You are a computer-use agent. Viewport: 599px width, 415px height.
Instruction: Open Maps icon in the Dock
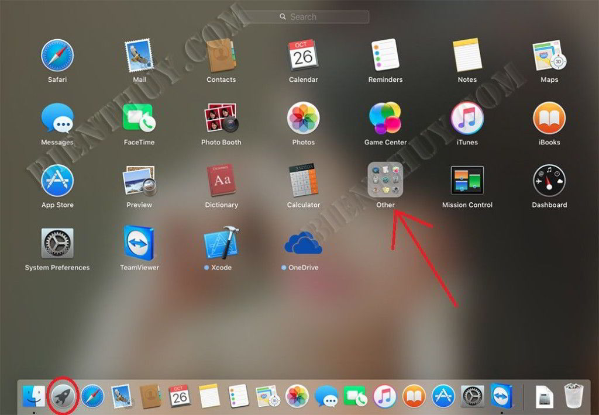click(267, 396)
